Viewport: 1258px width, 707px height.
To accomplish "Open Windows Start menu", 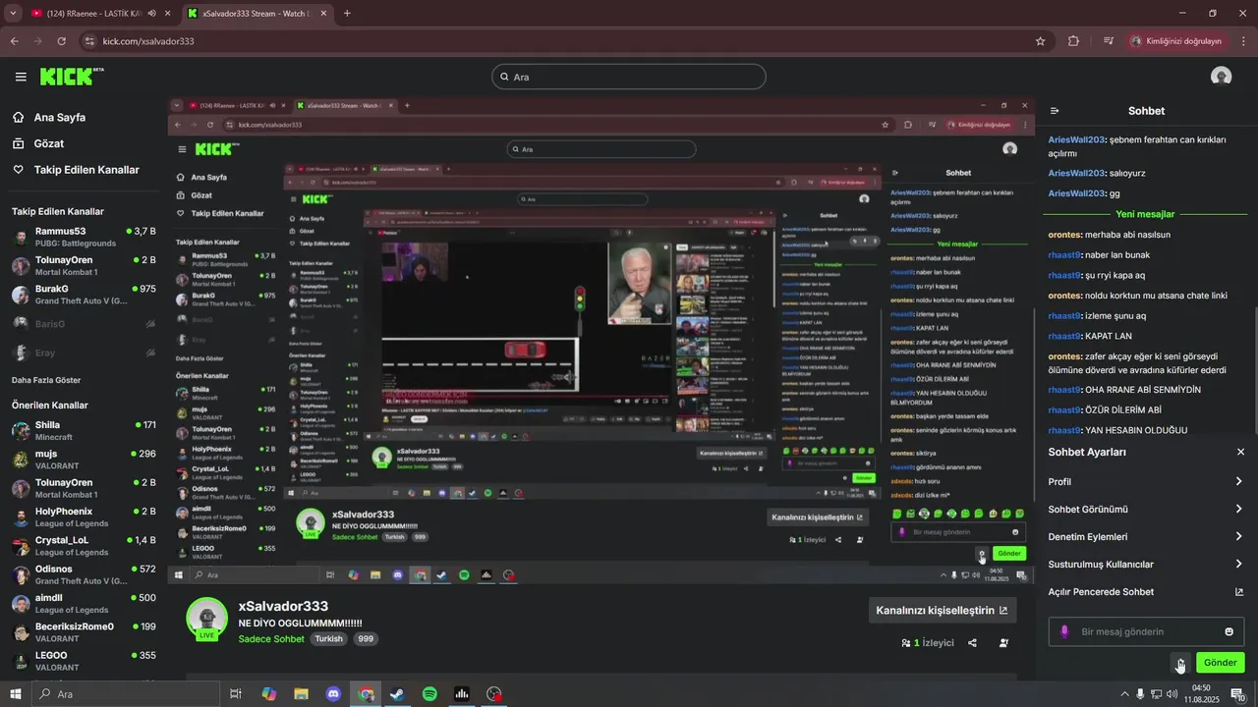I will [15, 694].
